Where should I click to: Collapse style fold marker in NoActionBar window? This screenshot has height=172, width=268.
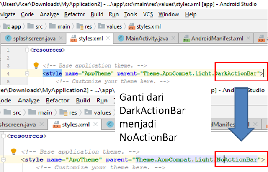click(3, 160)
